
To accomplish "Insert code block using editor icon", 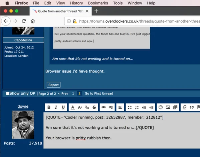I will click(x=184, y=107).
